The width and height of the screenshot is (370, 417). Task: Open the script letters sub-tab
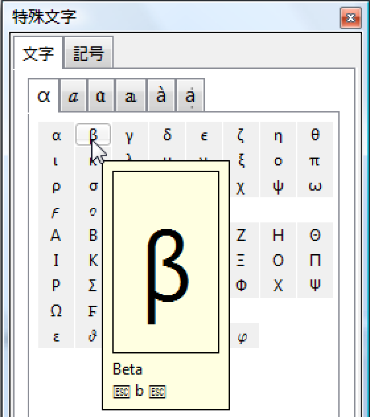click(x=73, y=95)
